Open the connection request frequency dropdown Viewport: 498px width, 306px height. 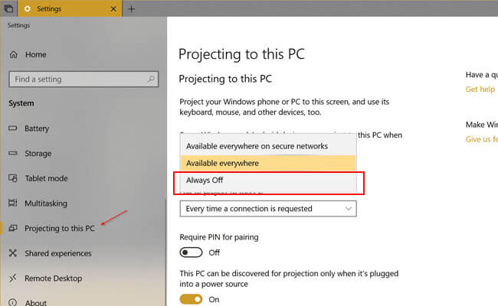point(268,208)
